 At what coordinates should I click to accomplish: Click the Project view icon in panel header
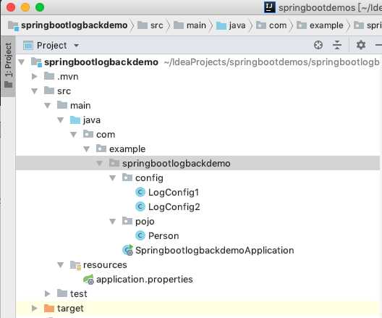[x=28, y=46]
